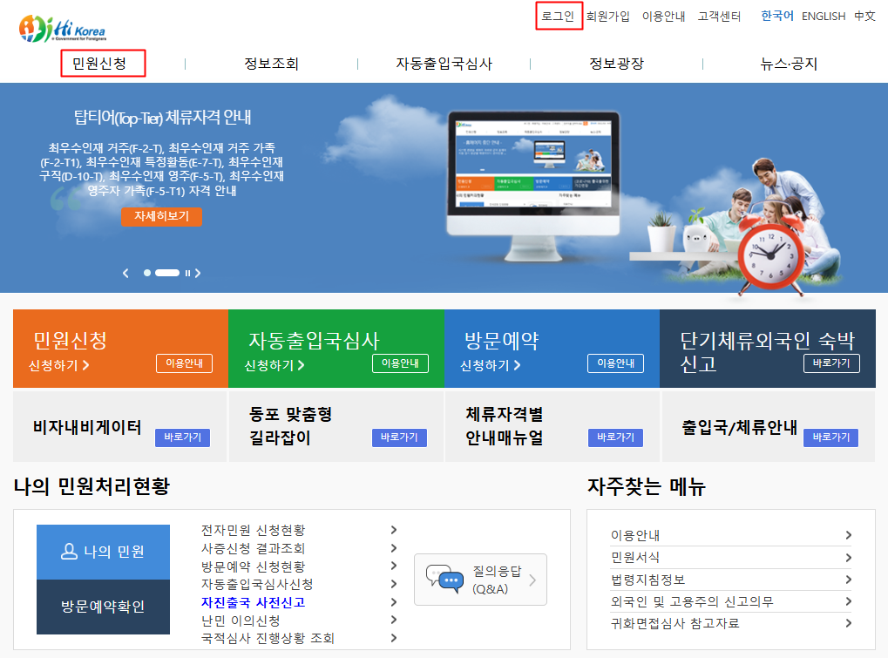Click 이용안내 button in 방문예약 tile
888x658 pixels.
(x=615, y=363)
